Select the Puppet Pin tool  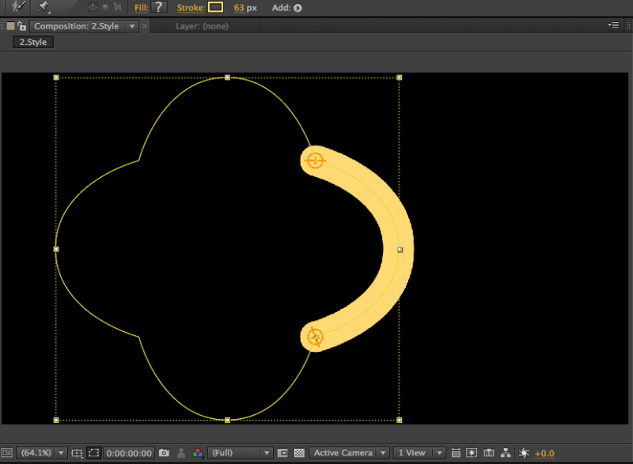(x=41, y=7)
